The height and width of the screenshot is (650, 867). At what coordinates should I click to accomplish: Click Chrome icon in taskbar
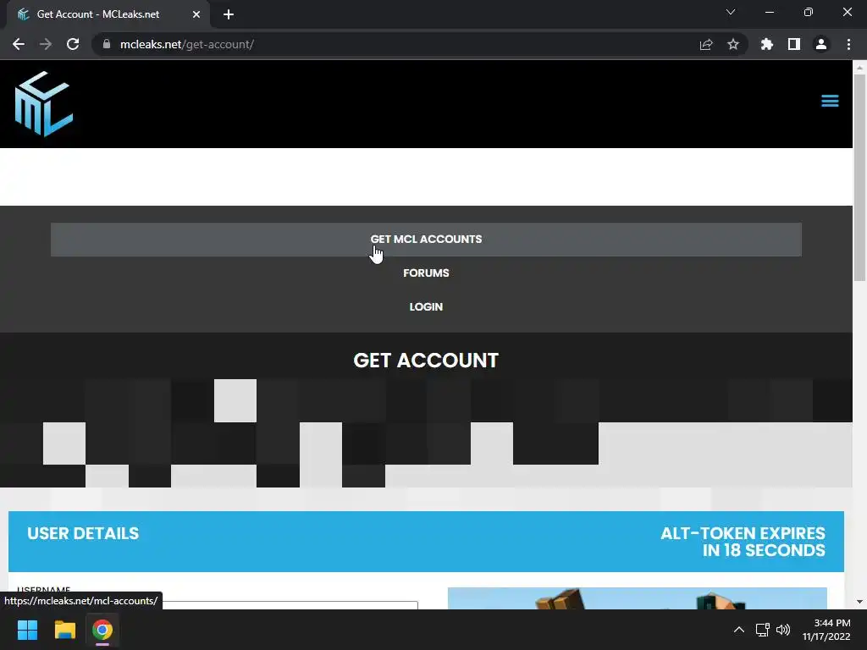[x=102, y=630]
